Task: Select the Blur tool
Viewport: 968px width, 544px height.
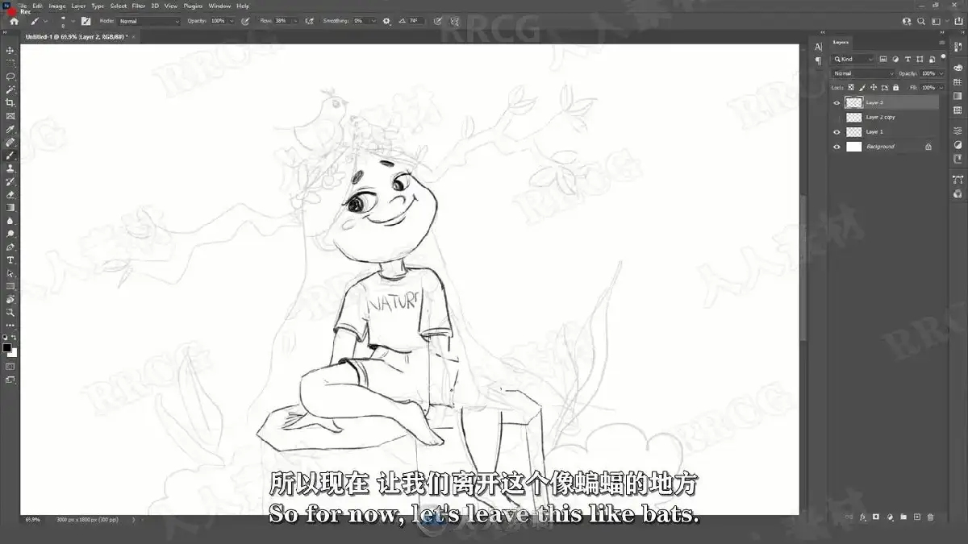Action: click(10, 220)
